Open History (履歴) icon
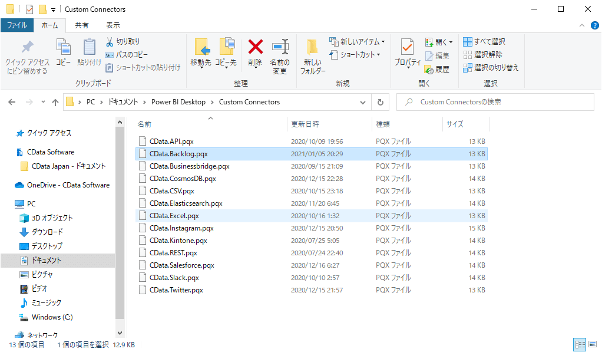 click(x=429, y=69)
